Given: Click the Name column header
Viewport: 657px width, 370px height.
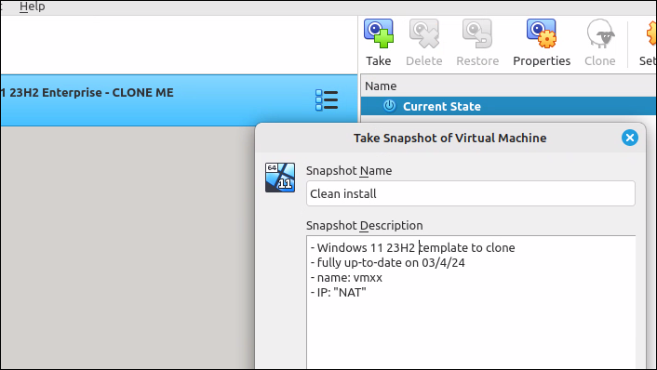Looking at the screenshot, I should [x=508, y=86].
